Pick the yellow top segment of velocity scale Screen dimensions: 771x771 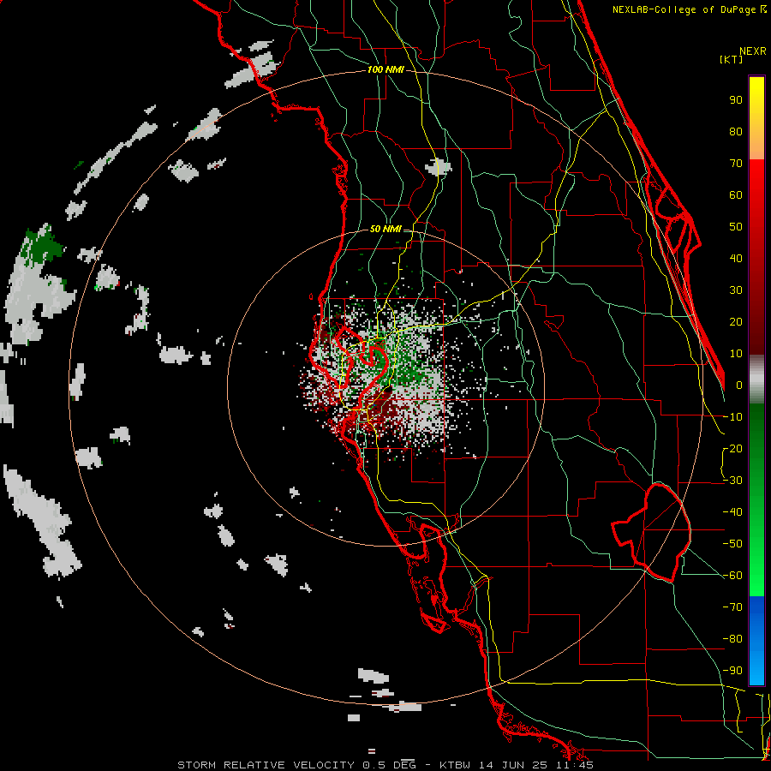point(756,118)
